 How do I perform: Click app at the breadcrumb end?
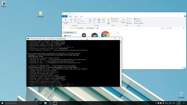click(98, 28)
